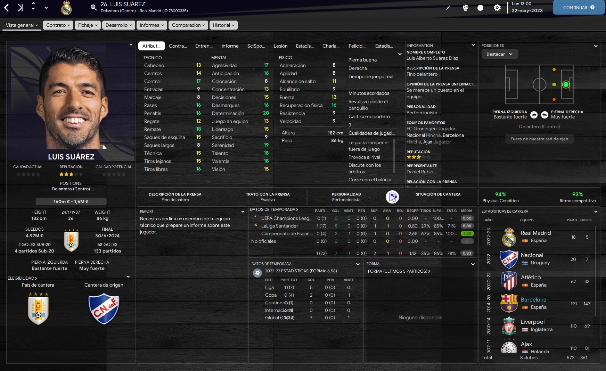The height and width of the screenshot is (371, 606).
Task: Go back with the left arrow
Action: click(7, 7)
